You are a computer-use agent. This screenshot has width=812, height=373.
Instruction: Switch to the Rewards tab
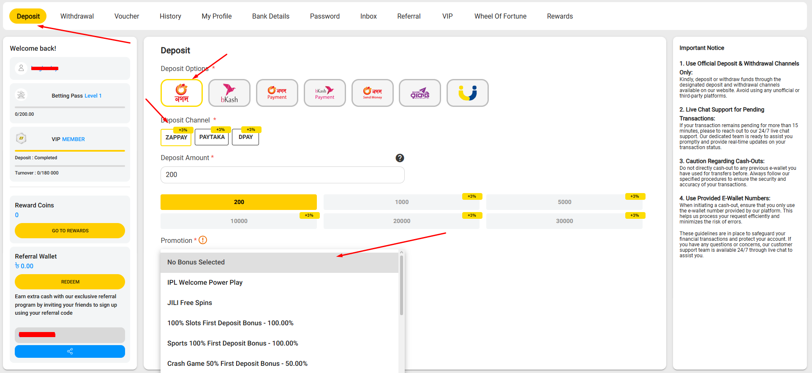560,16
